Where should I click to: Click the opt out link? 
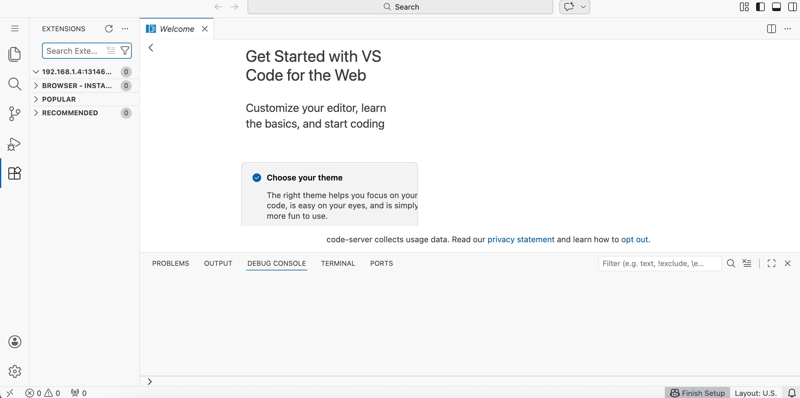click(634, 239)
